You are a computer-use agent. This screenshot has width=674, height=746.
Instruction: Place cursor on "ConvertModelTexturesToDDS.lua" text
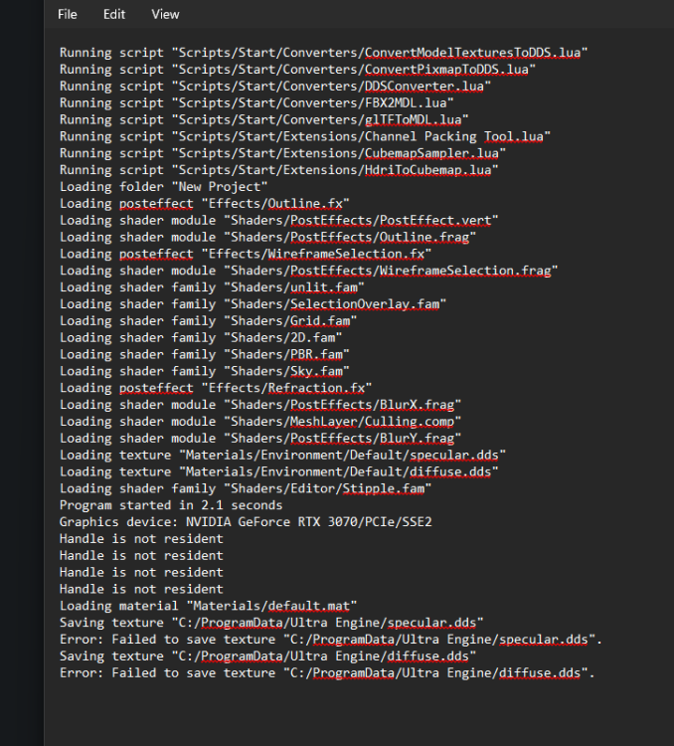[473, 52]
